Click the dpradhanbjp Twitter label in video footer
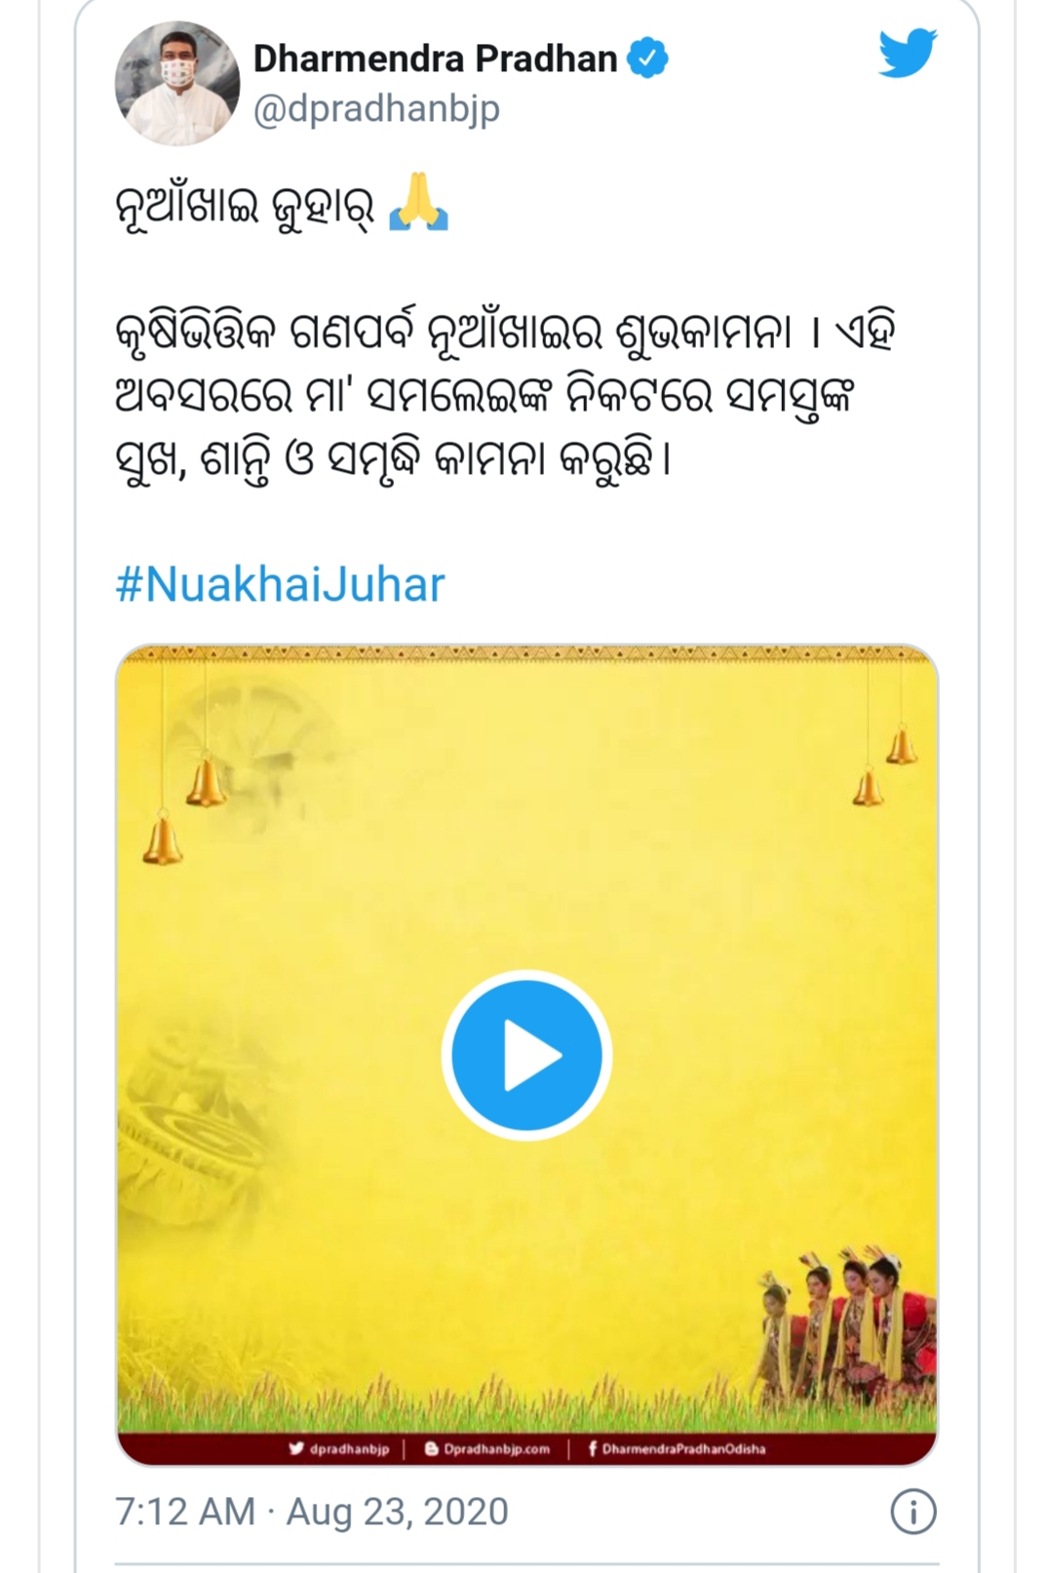 point(339,1449)
